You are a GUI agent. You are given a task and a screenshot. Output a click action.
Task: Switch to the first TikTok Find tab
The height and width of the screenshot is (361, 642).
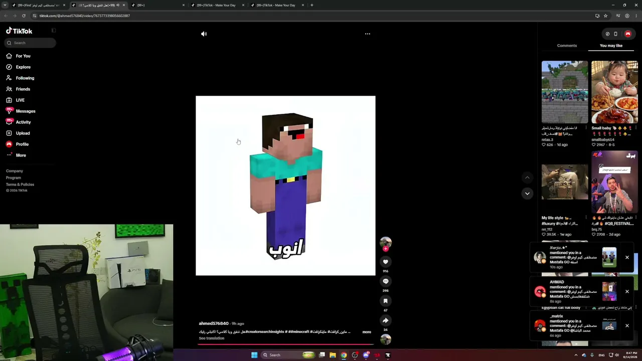point(39,5)
